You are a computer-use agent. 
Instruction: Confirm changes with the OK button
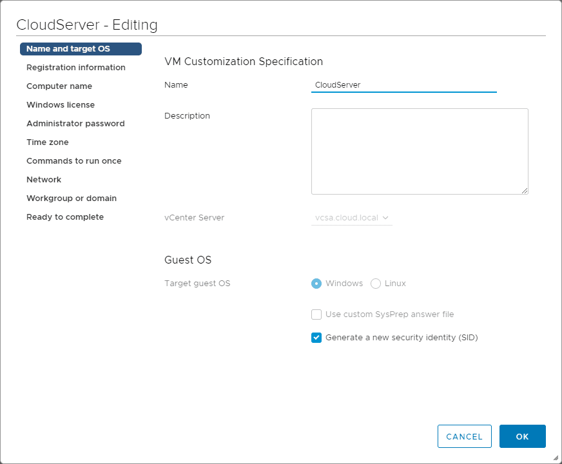click(522, 436)
